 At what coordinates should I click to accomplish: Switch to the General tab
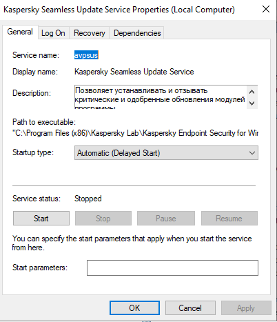(x=20, y=32)
